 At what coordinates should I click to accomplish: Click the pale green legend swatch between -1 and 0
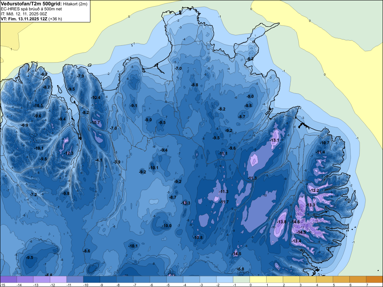(x=241, y=279)
